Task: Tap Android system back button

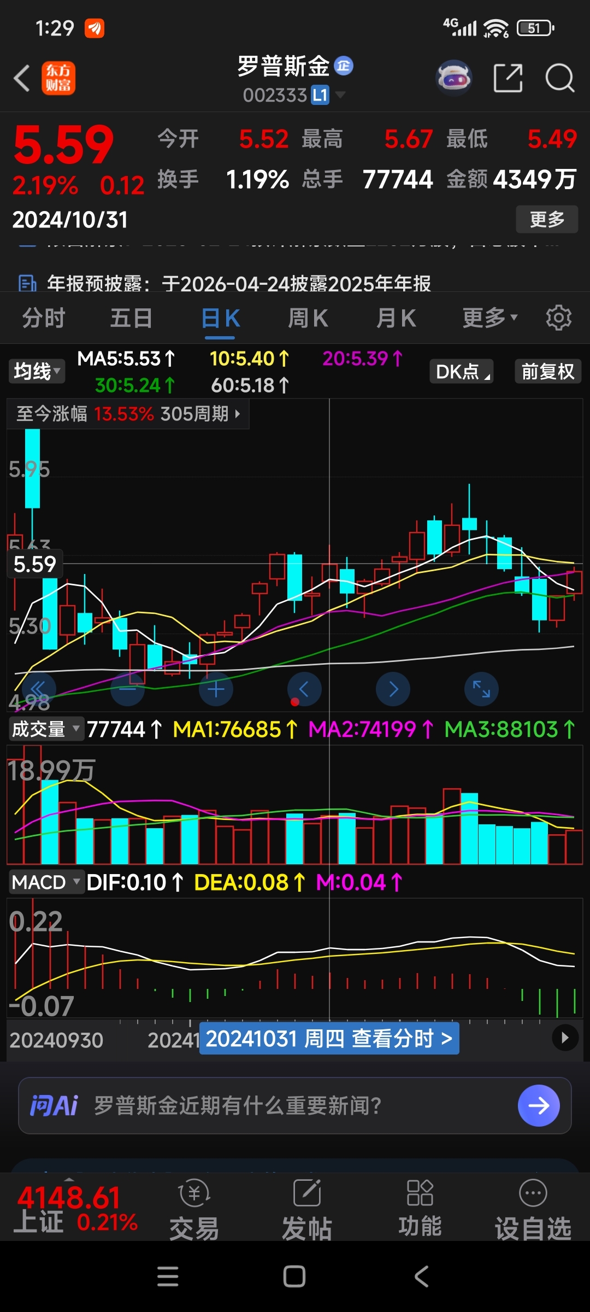Action: tap(421, 1276)
